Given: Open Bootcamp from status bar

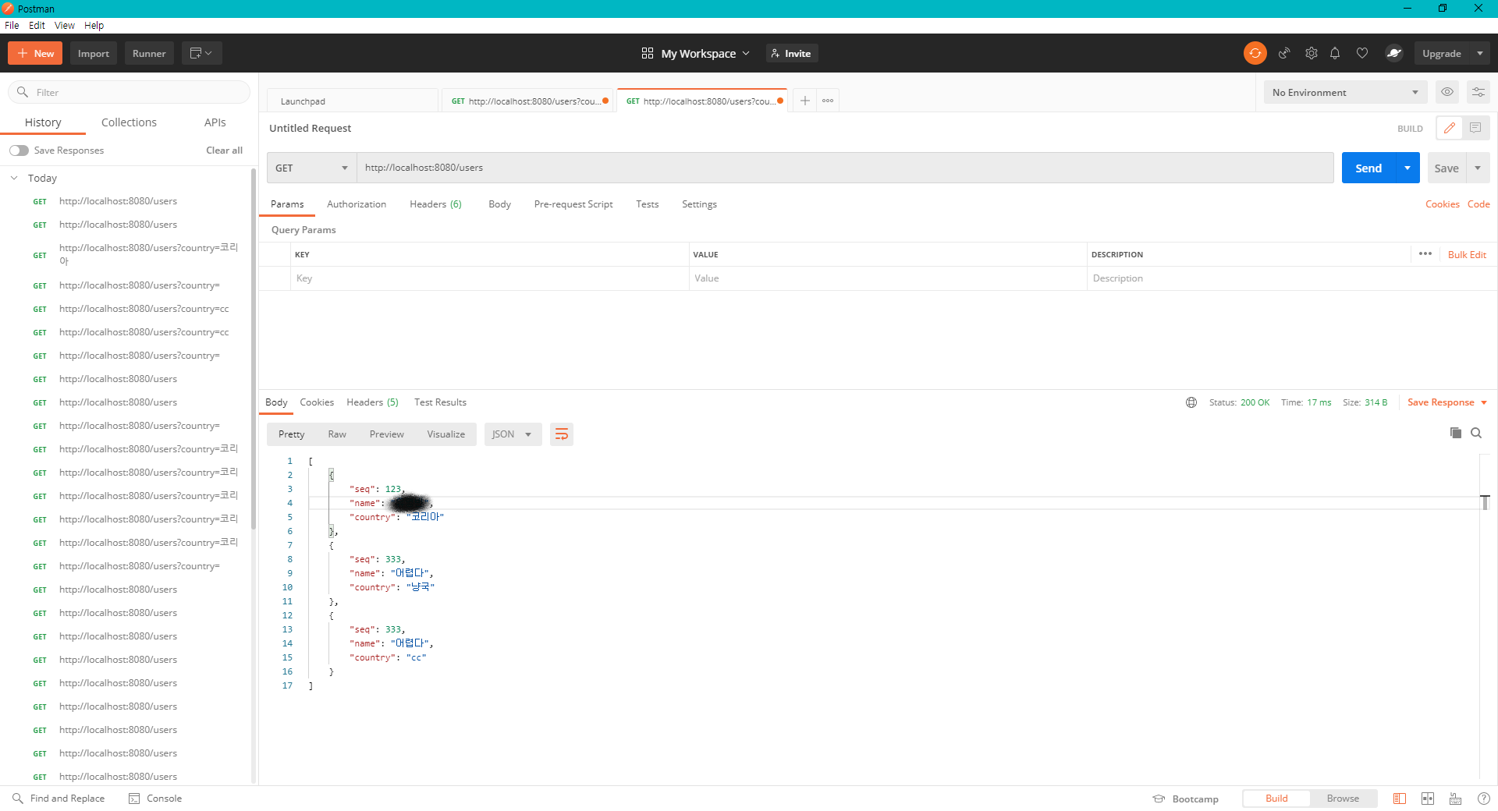Looking at the screenshot, I should (x=1186, y=799).
